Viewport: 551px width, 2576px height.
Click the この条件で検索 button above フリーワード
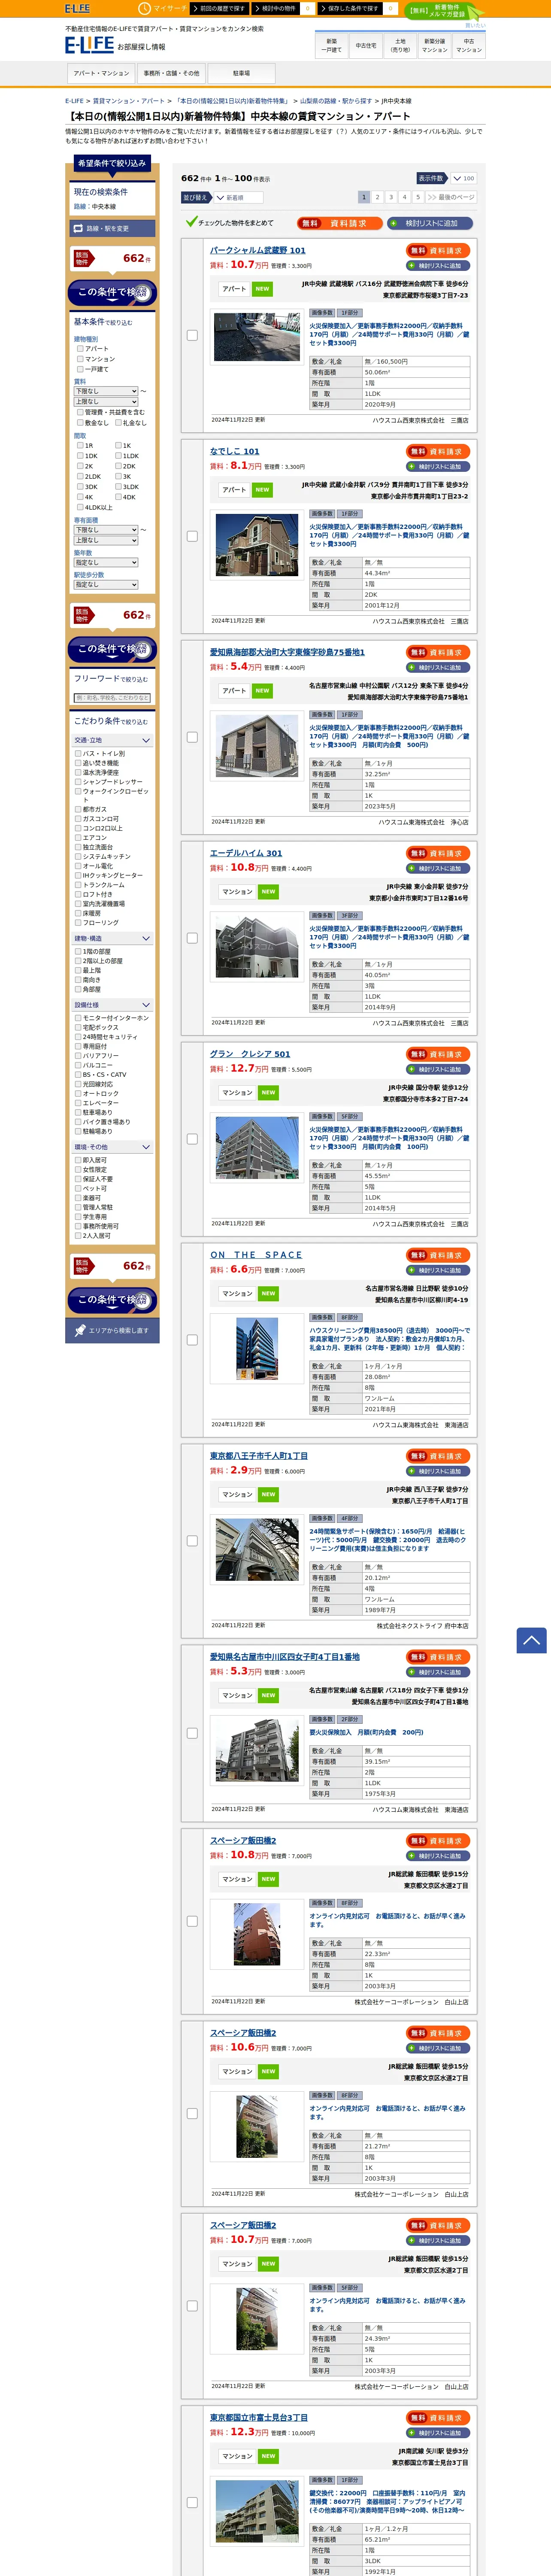tap(112, 649)
